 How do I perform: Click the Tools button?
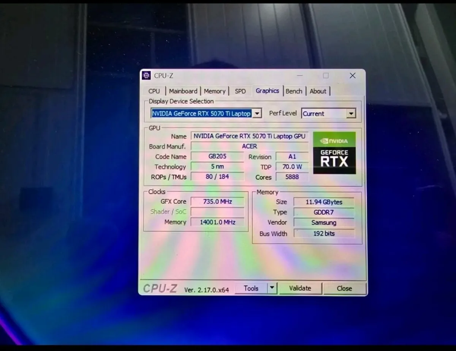point(251,288)
